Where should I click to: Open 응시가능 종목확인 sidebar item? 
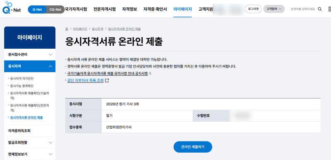pos(22,86)
